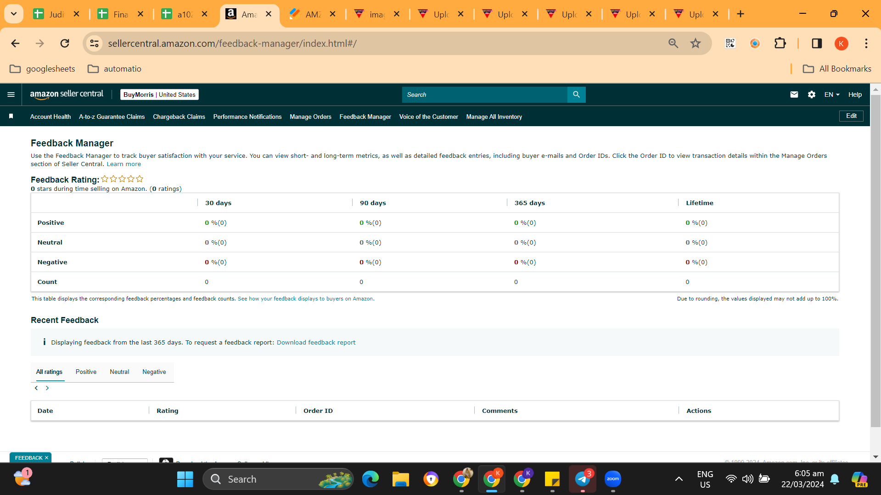Screen dimensions: 881x495
Task: Show hidden system tray icons chevron
Action: [x=679, y=479]
